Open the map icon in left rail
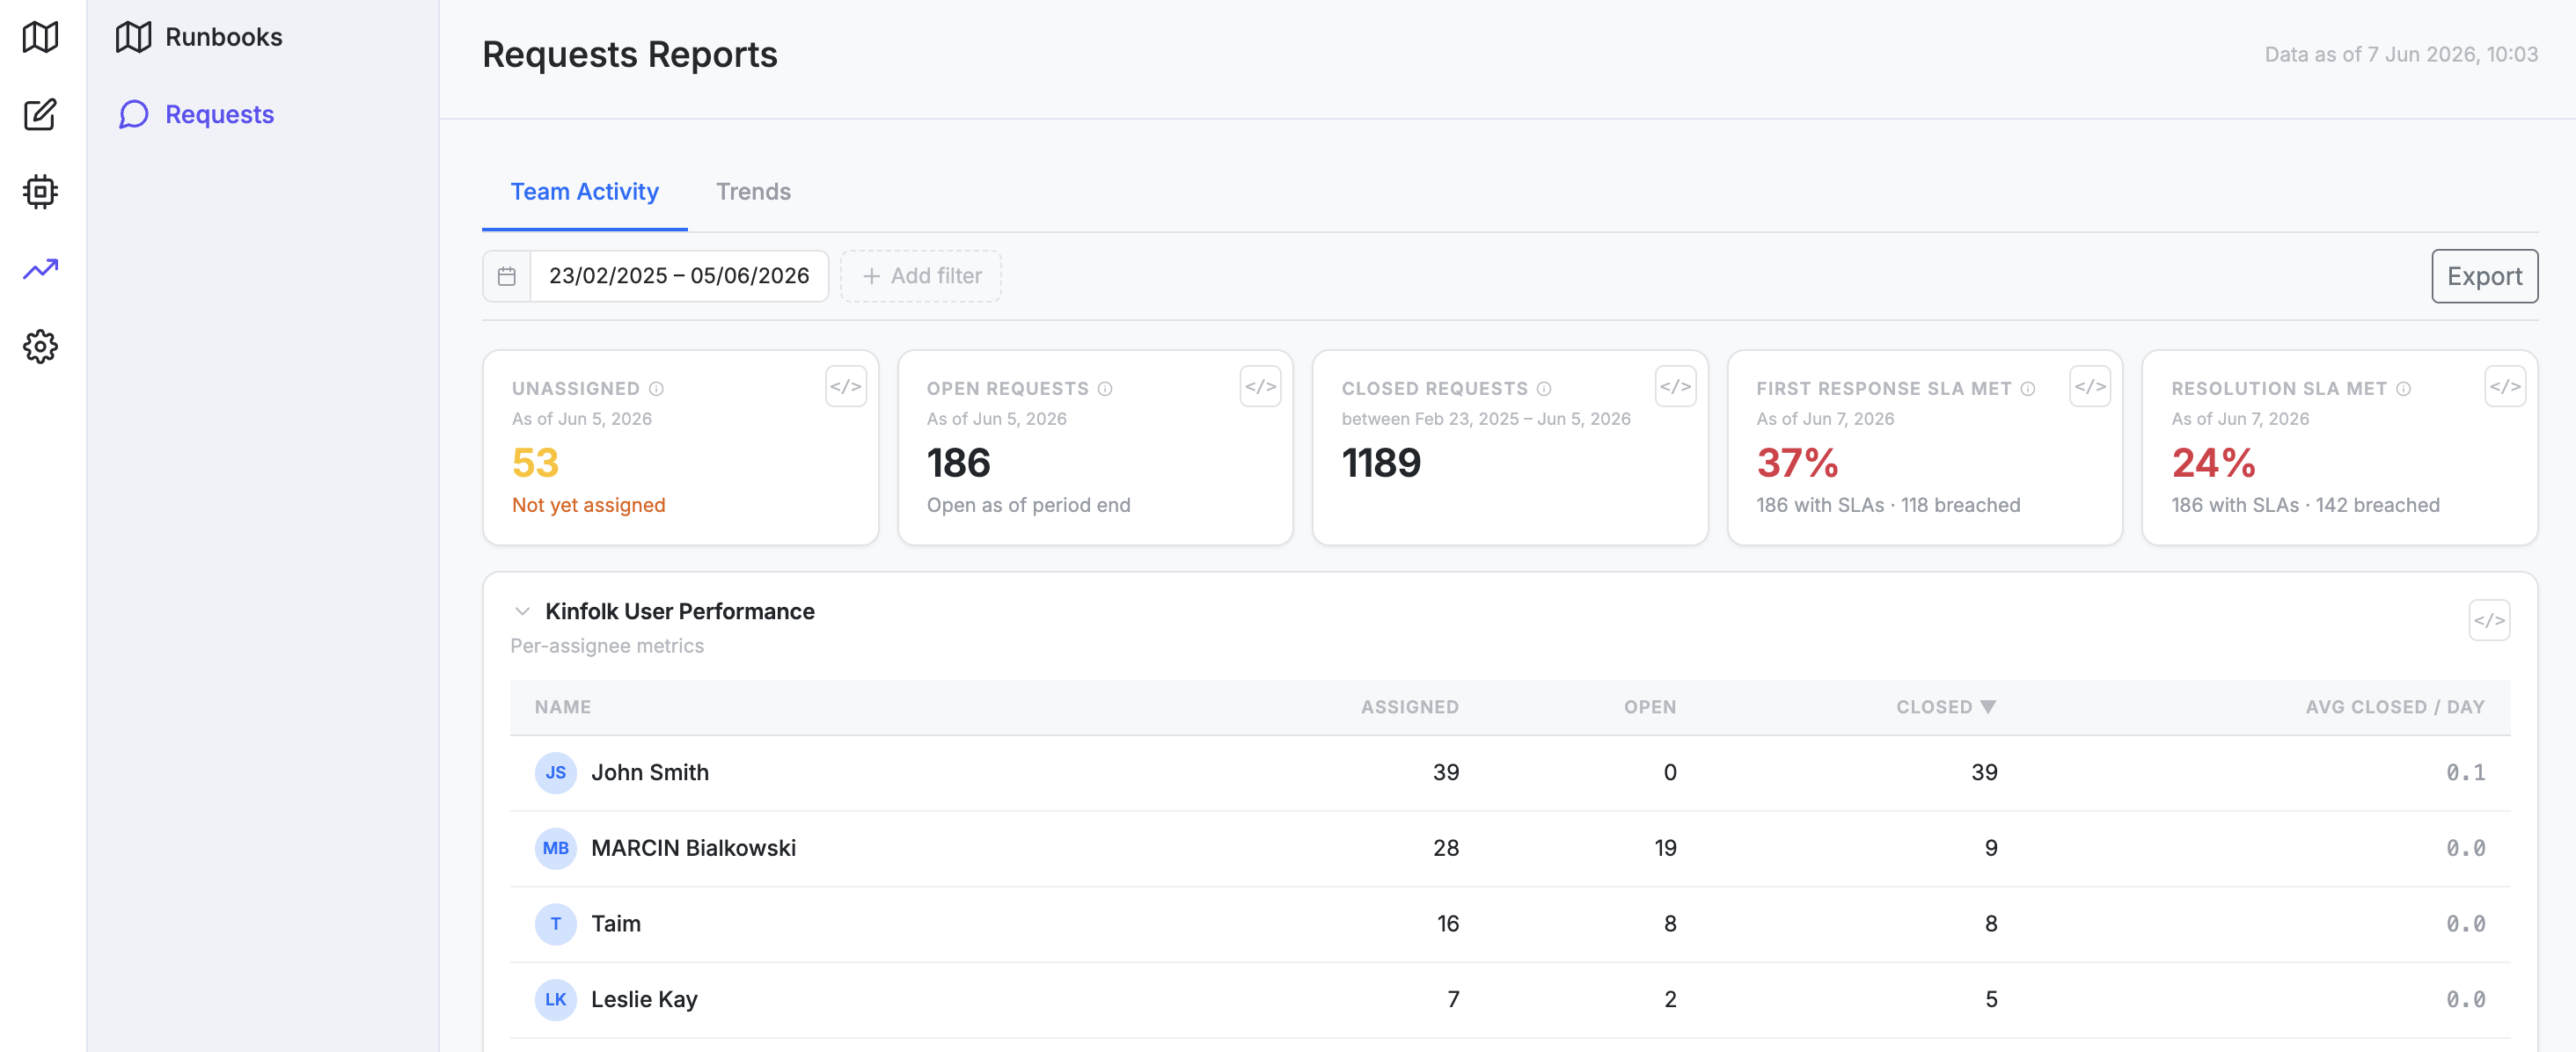 point(40,37)
